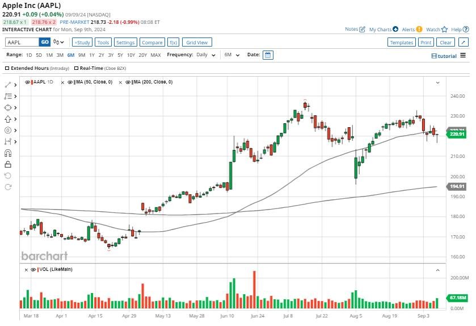Viewport: 476px width, 326px height.
Task: Open the date picker calendar icon
Action: click(268, 55)
